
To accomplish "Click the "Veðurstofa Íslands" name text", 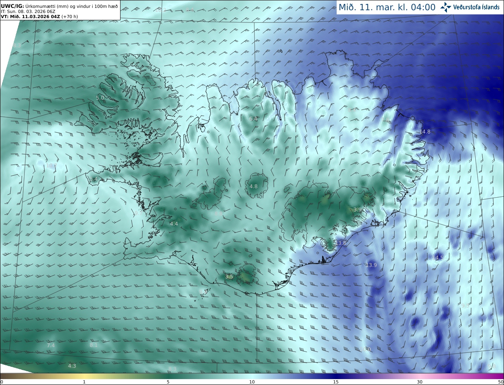I will click(x=476, y=7).
